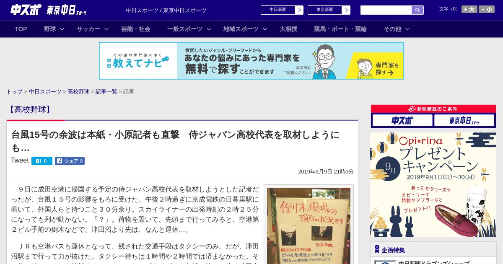Increase text size with 大 button
The image size is (503, 264).
(469, 9)
